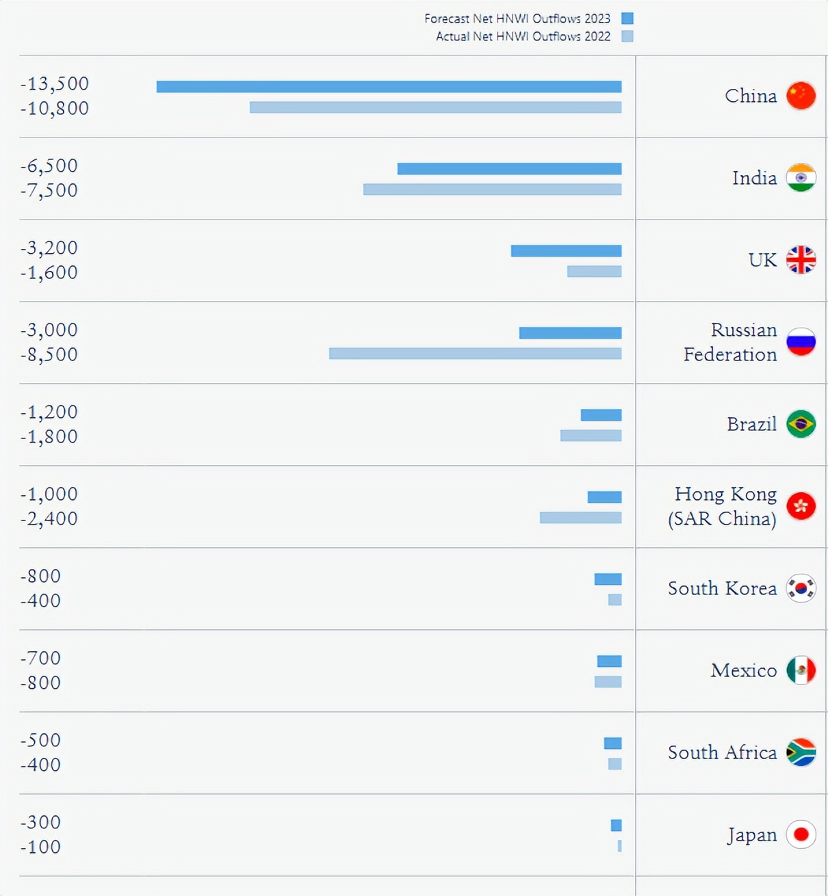Click the Hong Kong flag icon

tap(801, 506)
